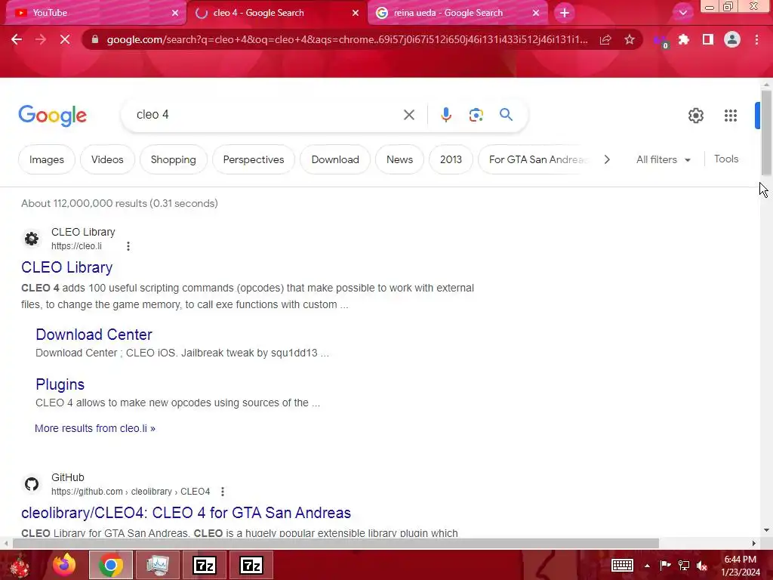Go back to the previous page
This screenshot has height=580, width=773.
click(x=17, y=39)
